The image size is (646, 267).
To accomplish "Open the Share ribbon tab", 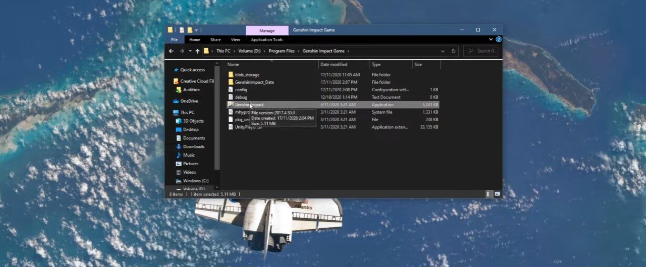I will click(x=215, y=40).
